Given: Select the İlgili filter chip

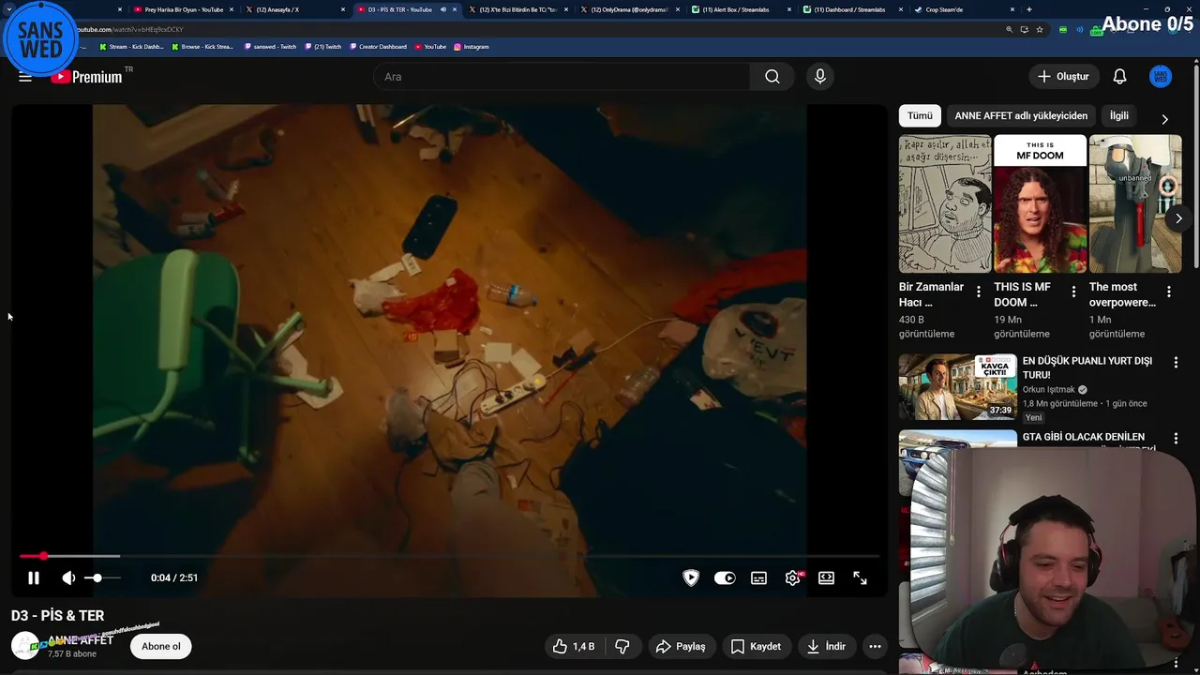Looking at the screenshot, I should tap(1119, 115).
